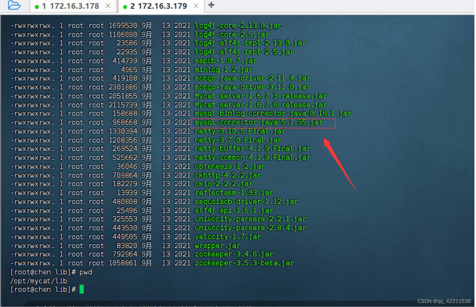Image resolution: width=476 pixels, height=307 pixels.
Task: Click univocity-parsers-2.8.4.jar file name
Action: coord(250,228)
